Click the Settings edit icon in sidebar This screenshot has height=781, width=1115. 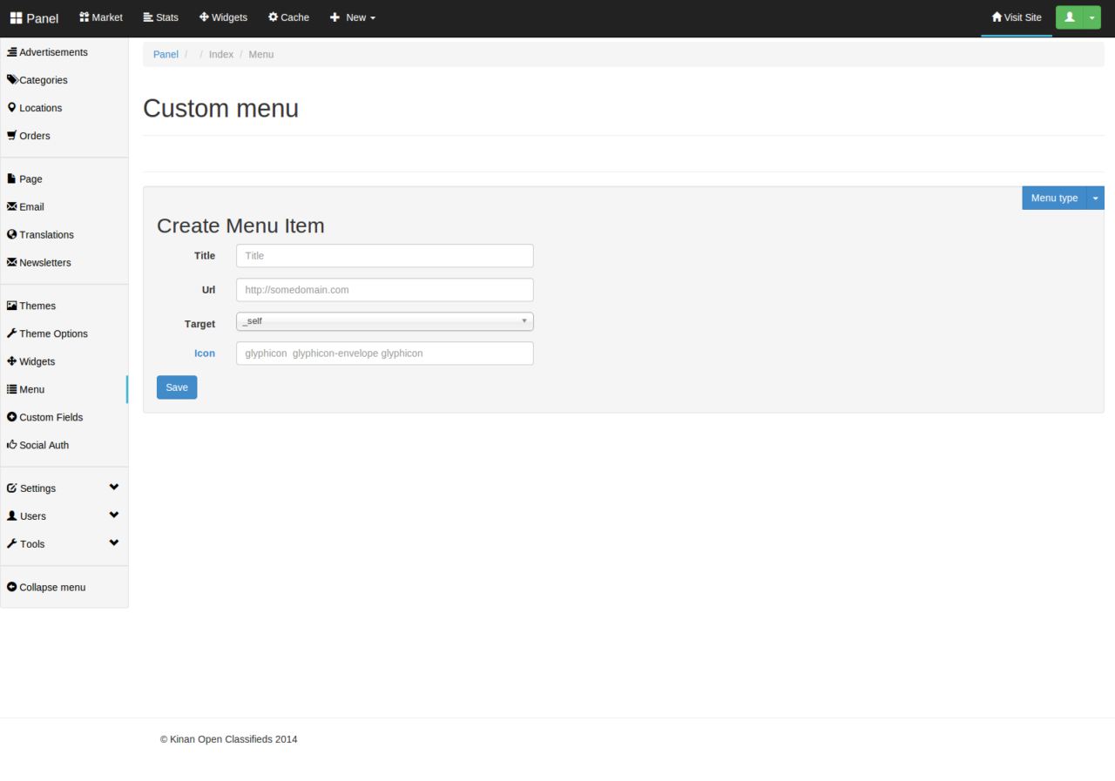coord(12,489)
